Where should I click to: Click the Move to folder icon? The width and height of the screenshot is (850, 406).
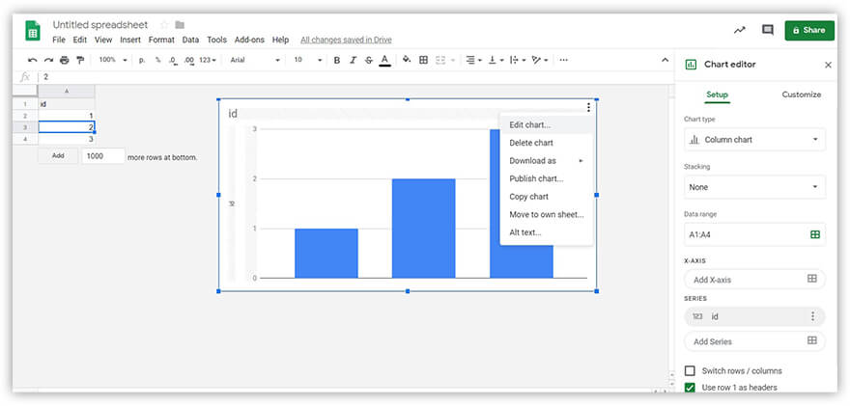[x=180, y=25]
